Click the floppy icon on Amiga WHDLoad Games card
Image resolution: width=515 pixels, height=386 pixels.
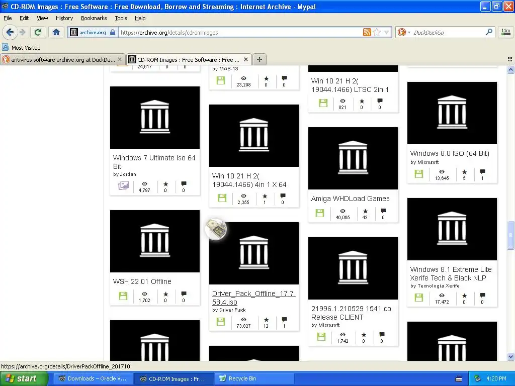tap(319, 213)
